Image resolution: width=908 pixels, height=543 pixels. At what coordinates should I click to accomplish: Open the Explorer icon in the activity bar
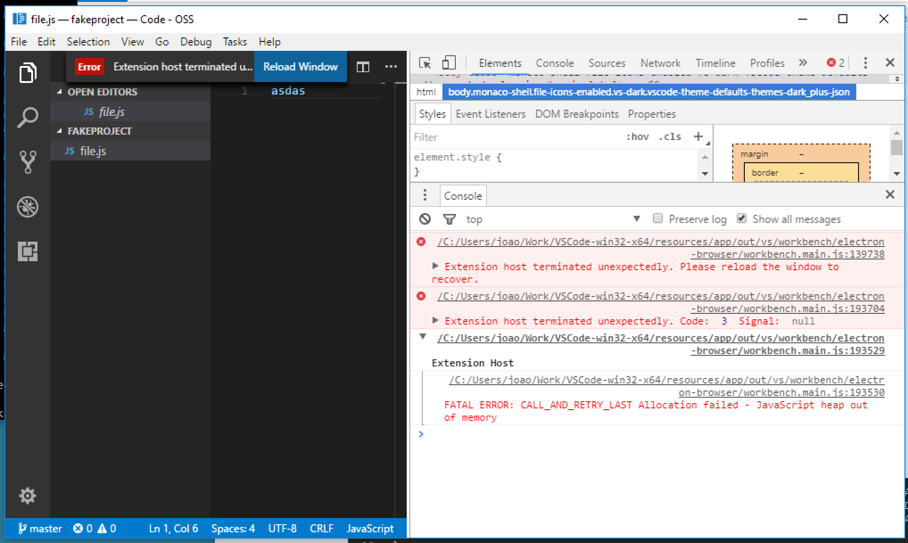click(28, 72)
